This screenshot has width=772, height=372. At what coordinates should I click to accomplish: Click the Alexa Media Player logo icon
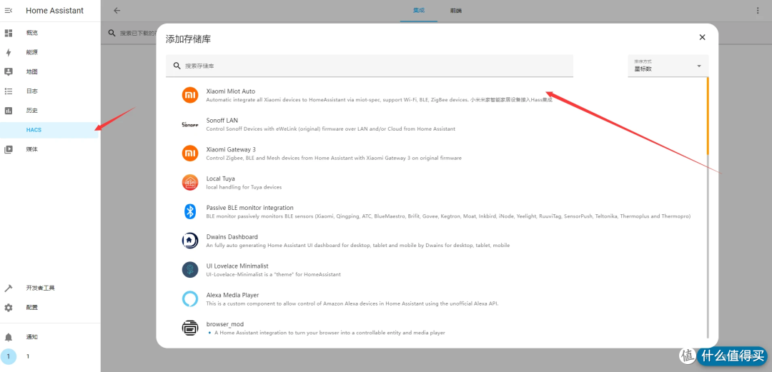(189, 298)
